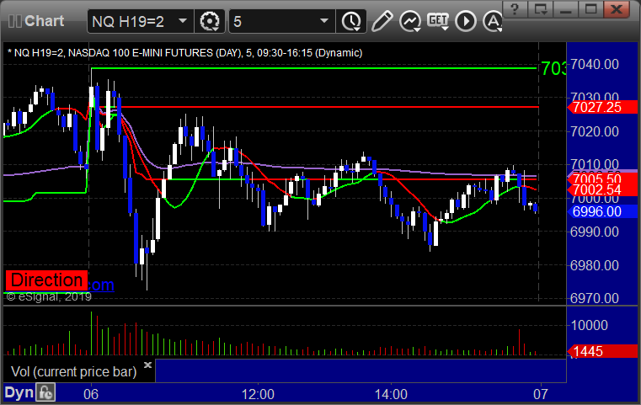This screenshot has height=405, width=641.
Task: Open the studies chart-line icon
Action: [x=410, y=21]
